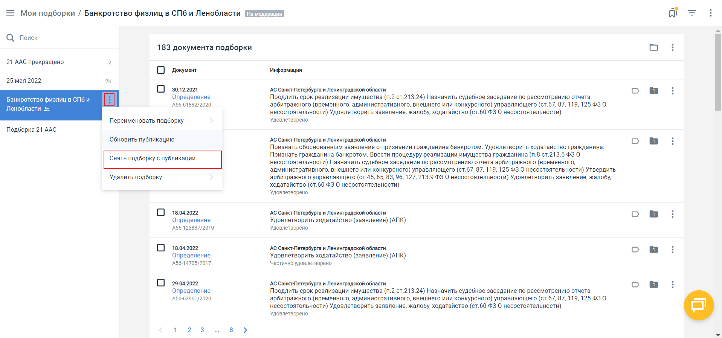
Task: Go to page 2
Action: click(x=189, y=330)
